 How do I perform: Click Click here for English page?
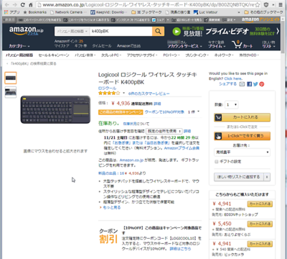coord(233,78)
